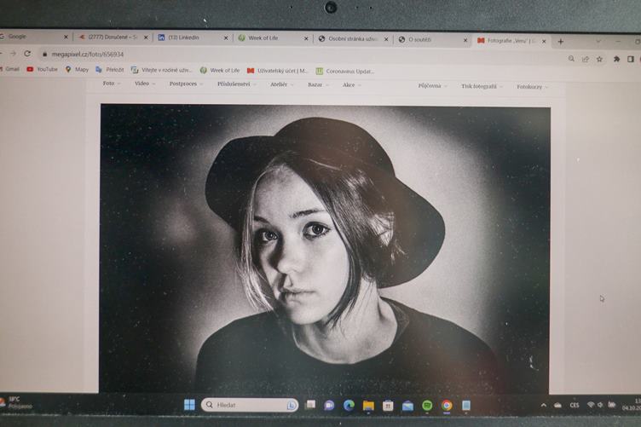Expand the Bazar menu

click(x=318, y=84)
